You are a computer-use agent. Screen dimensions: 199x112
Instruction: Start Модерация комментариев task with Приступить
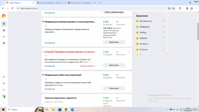coord(114,42)
